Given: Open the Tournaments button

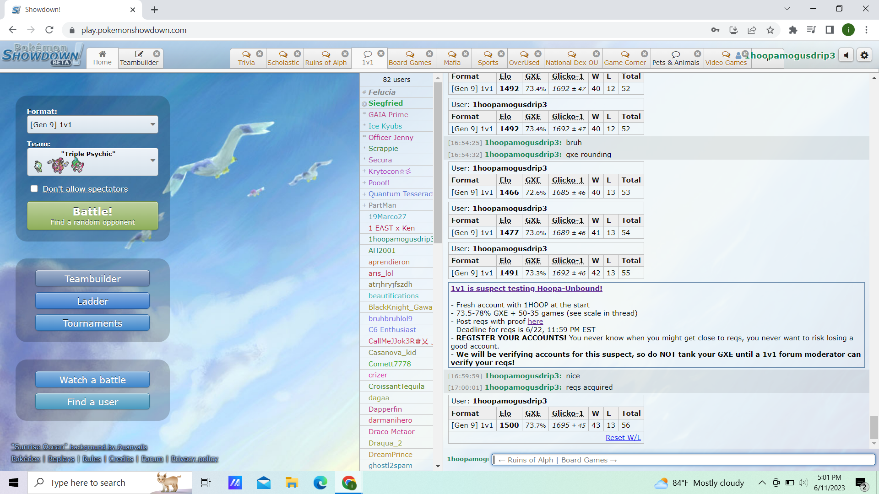Looking at the screenshot, I should pos(92,323).
